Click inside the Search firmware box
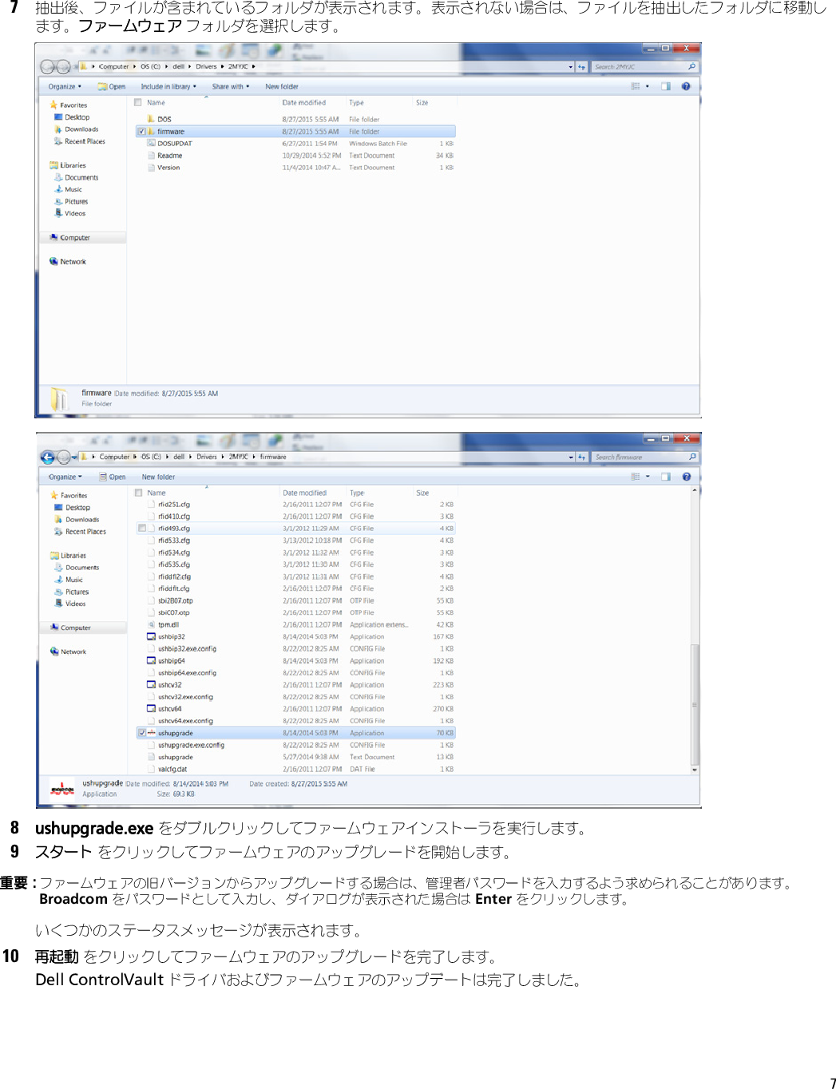The width and height of the screenshot is (836, 1089). 643,456
